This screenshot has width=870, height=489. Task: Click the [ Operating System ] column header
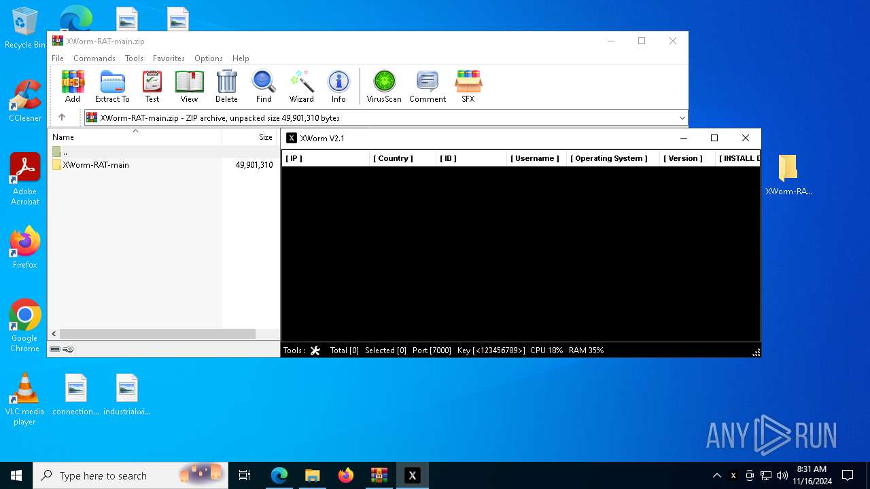pyautogui.click(x=612, y=158)
